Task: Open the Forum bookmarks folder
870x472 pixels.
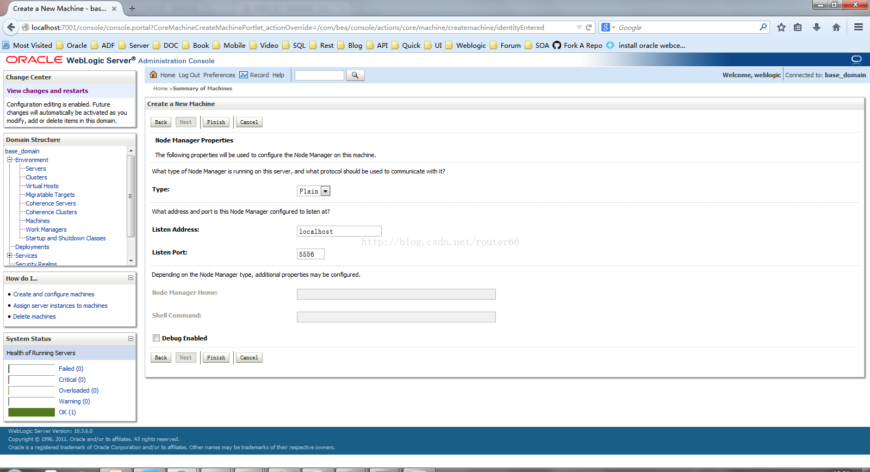Action: pyautogui.click(x=505, y=45)
